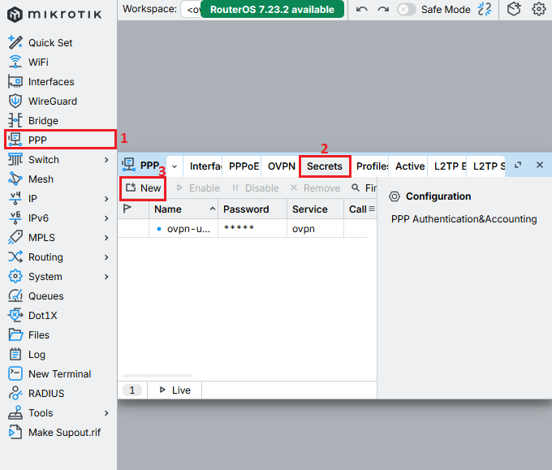The width and height of the screenshot is (552, 470).
Task: Expand the System submenu
Action: 106,277
